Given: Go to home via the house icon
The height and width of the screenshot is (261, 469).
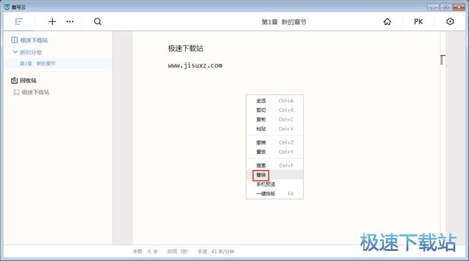Looking at the screenshot, I should pyautogui.click(x=387, y=21).
